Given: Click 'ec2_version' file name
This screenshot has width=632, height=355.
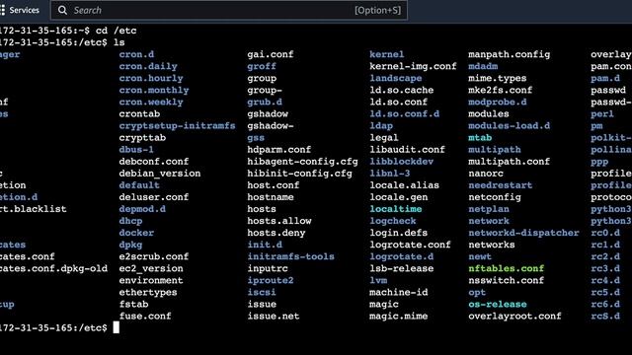Looking at the screenshot, I should pyautogui.click(x=151, y=268).
